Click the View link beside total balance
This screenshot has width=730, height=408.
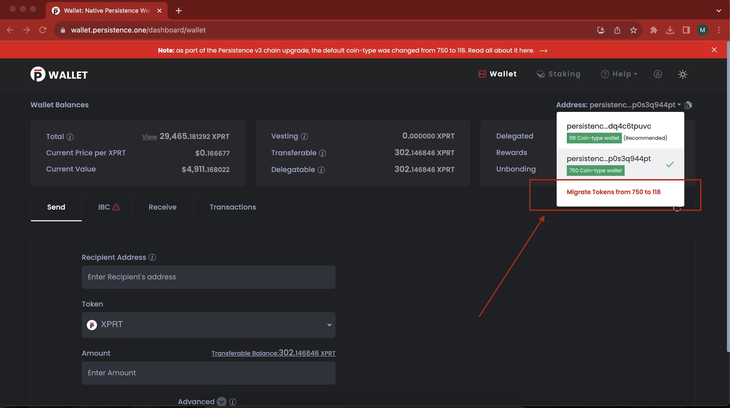[149, 137]
